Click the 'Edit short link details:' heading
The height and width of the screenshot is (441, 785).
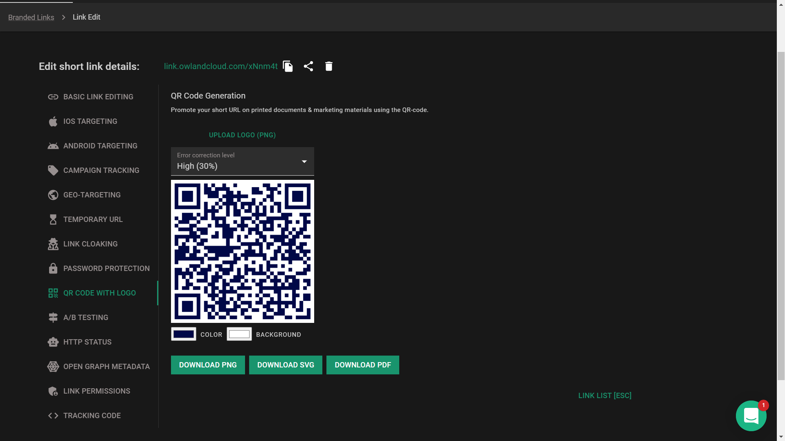(89, 67)
